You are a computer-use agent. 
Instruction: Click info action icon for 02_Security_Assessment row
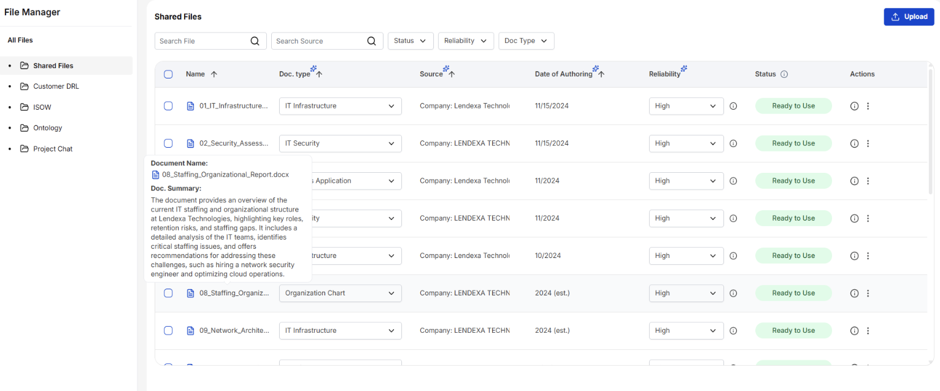(854, 143)
